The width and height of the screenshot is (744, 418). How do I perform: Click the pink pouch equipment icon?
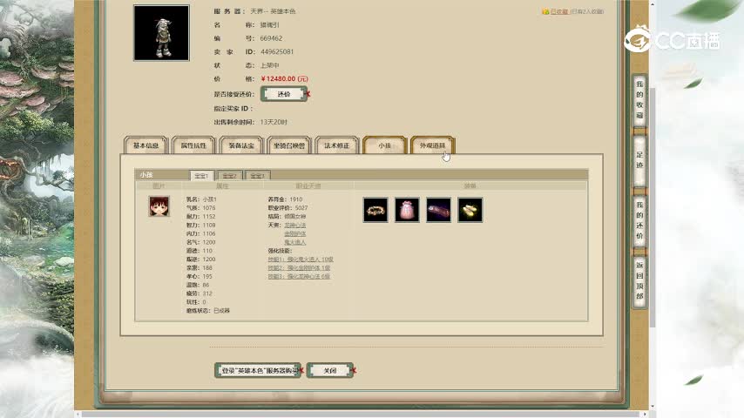tap(407, 210)
